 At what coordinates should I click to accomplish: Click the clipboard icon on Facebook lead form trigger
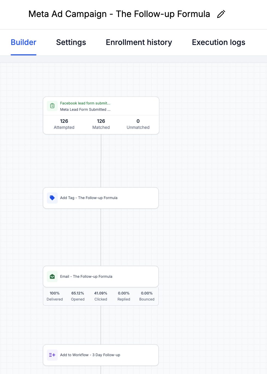point(52,106)
